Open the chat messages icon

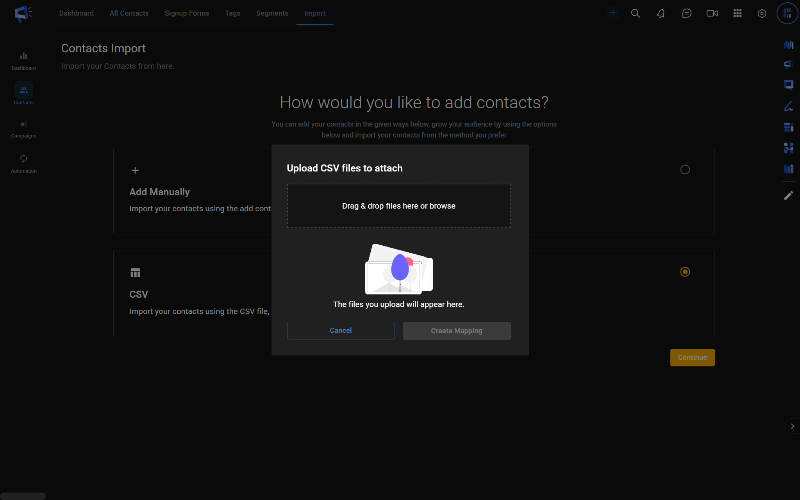[x=686, y=13]
